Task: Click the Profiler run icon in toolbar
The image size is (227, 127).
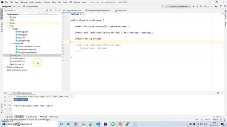Action: coord(205,6)
